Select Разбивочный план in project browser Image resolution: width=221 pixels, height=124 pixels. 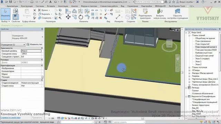204,53
